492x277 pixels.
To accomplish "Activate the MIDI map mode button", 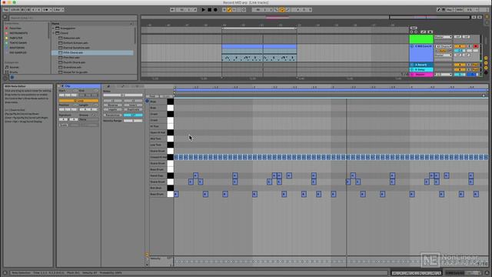I will [459, 10].
